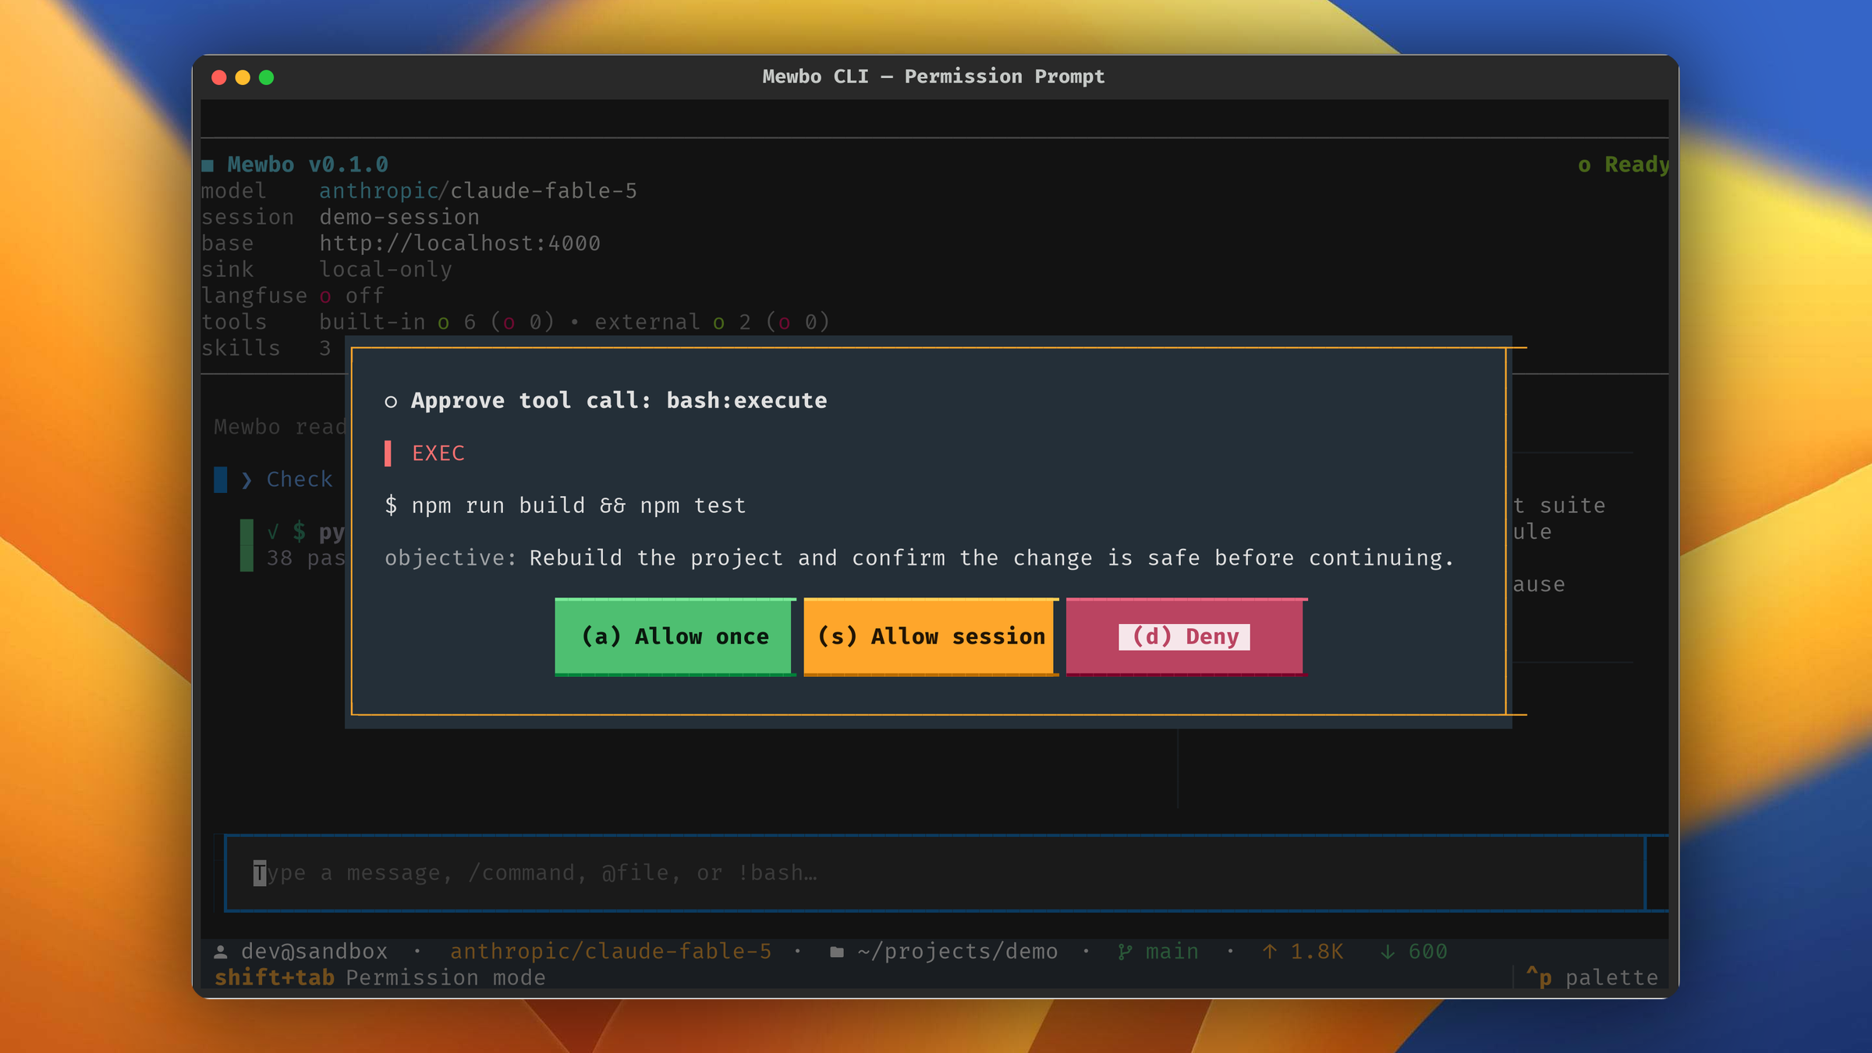Click the external tools green dot
The height and width of the screenshot is (1053, 1872).
tap(718, 323)
